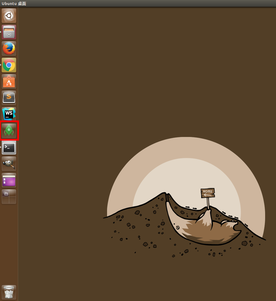
Task: Open the Trash bin
Action: (9, 292)
